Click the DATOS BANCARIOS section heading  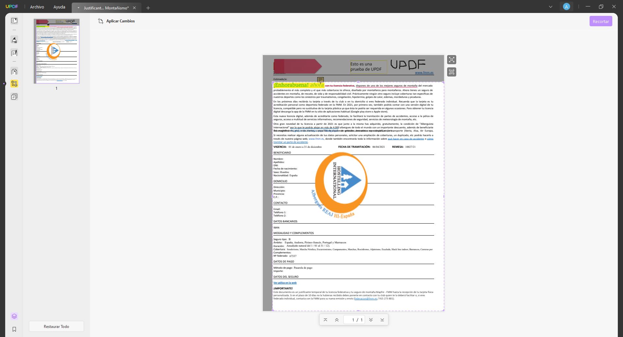[286, 222]
